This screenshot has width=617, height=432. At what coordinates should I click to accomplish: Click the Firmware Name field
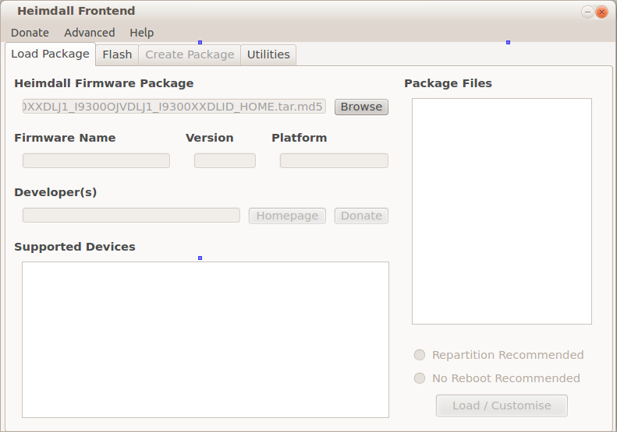click(96, 160)
